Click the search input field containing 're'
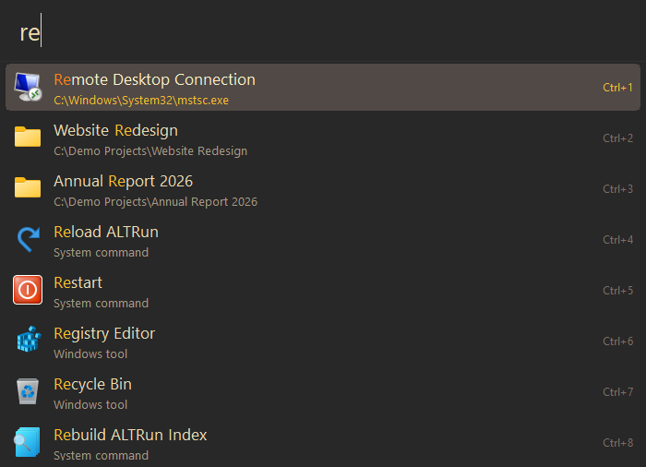 coord(323,32)
